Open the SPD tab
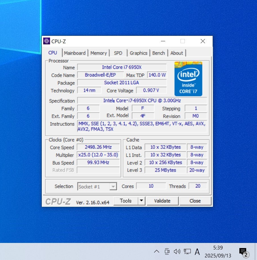Image resolution: width=257 pixels, height=260 pixels. [x=118, y=53]
